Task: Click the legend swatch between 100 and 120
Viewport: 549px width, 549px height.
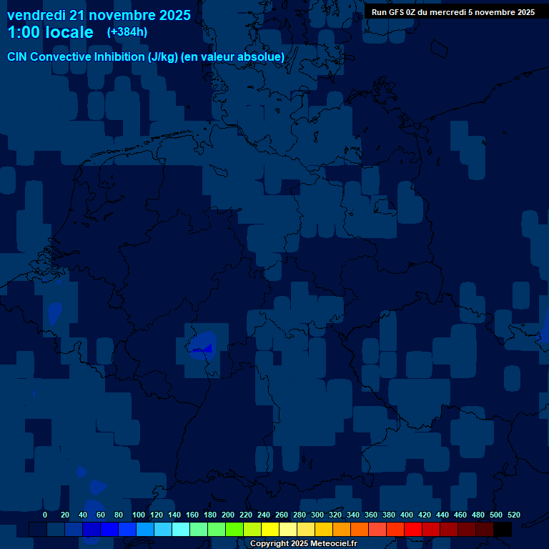Action: click(145, 529)
